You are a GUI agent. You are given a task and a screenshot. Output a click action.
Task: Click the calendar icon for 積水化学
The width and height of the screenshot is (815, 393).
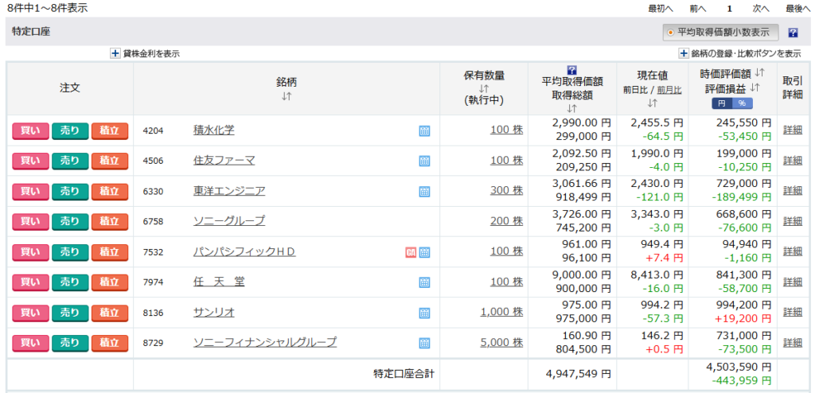424,130
